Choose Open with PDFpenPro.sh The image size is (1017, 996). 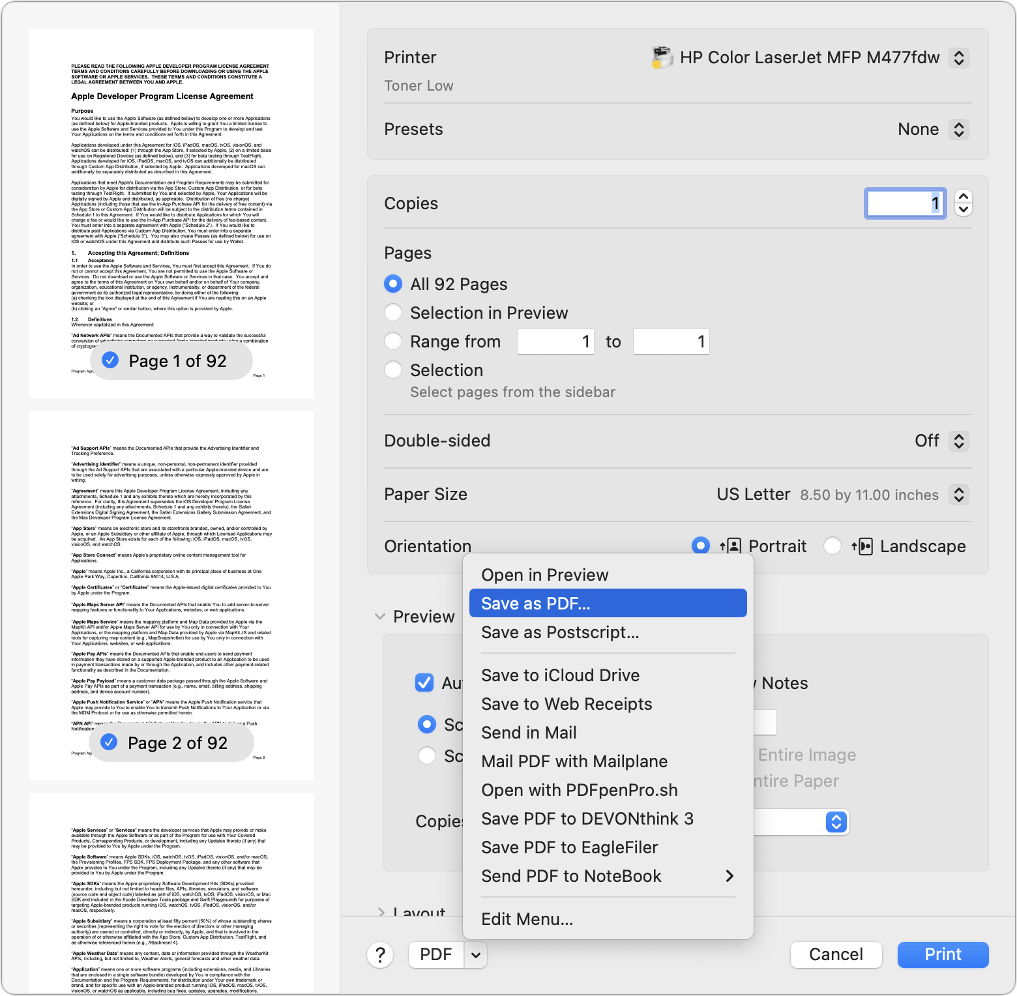608,790
